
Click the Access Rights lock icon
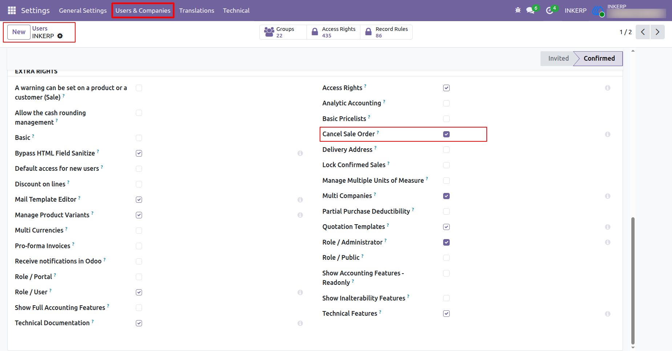coord(315,32)
